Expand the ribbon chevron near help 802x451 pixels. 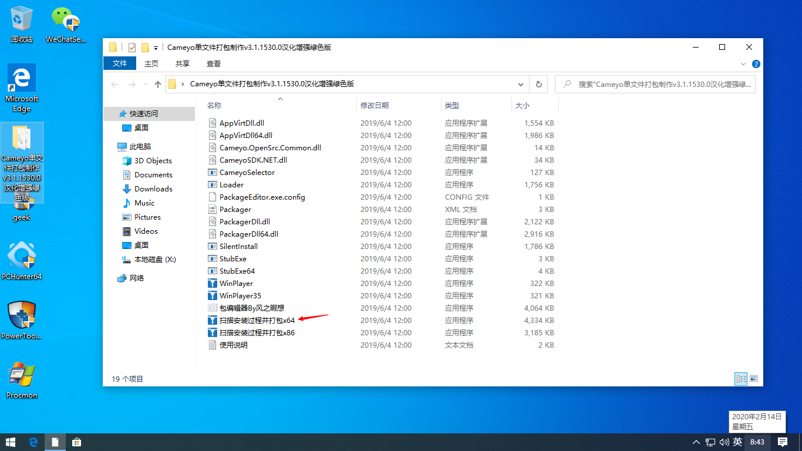pyautogui.click(x=744, y=64)
